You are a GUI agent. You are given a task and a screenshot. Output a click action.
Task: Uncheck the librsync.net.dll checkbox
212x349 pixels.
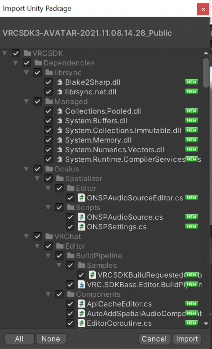(x=48, y=92)
